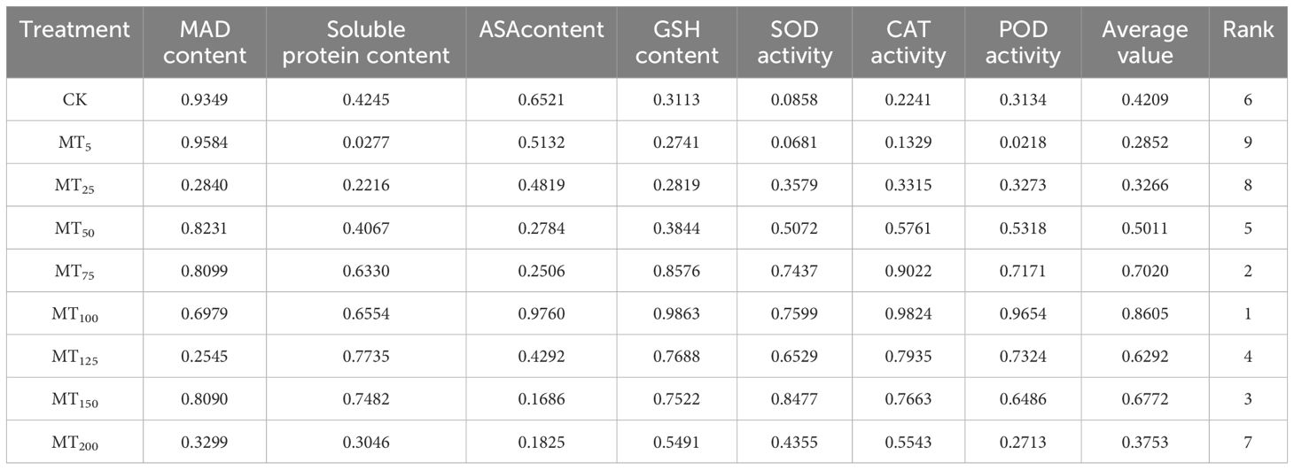Select the Rank column header
The width and height of the screenshot is (1294, 470).
1247,30
